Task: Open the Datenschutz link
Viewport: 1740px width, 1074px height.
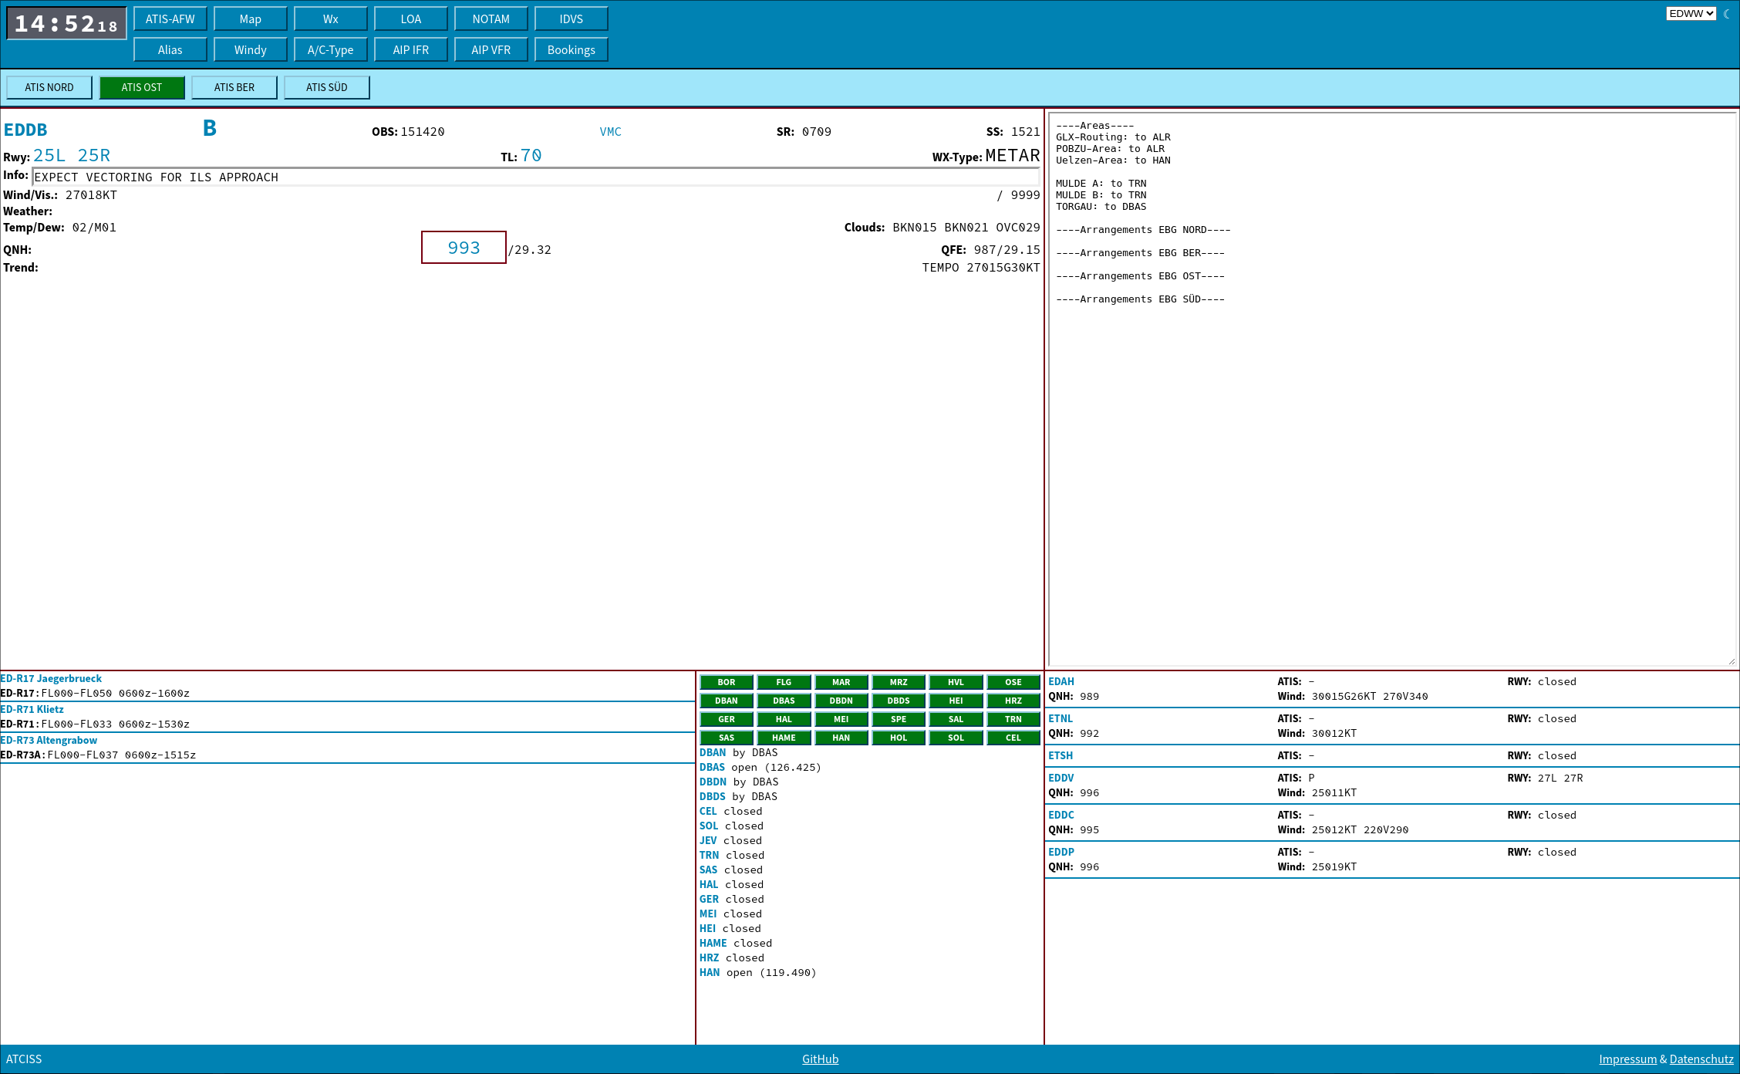Action: click(x=1701, y=1059)
